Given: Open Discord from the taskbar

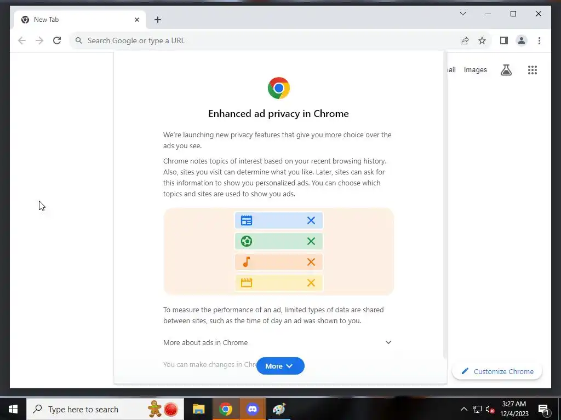Looking at the screenshot, I should [x=253, y=409].
